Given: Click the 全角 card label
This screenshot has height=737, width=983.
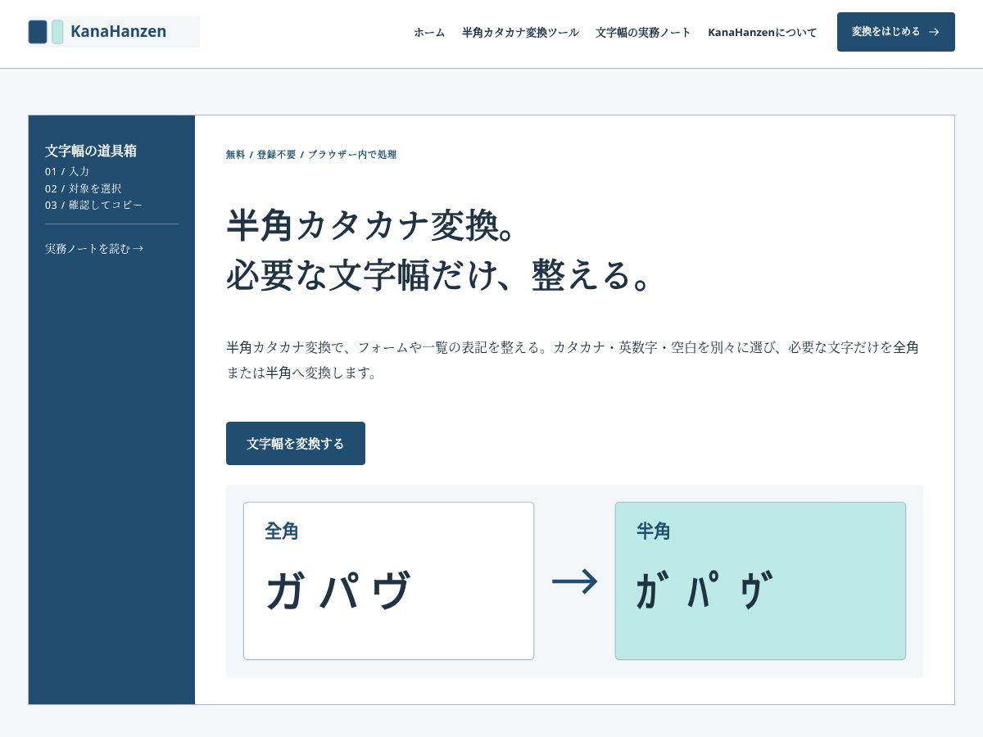Looking at the screenshot, I should coord(281,531).
